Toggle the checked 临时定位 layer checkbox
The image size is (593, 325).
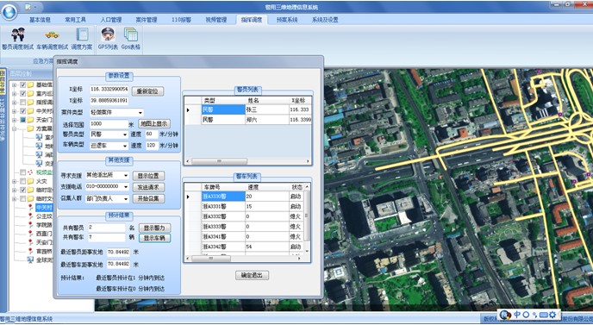tap(23, 190)
